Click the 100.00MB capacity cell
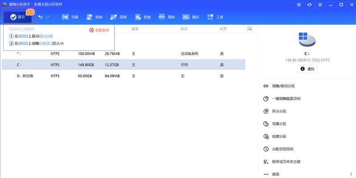 [86, 54]
